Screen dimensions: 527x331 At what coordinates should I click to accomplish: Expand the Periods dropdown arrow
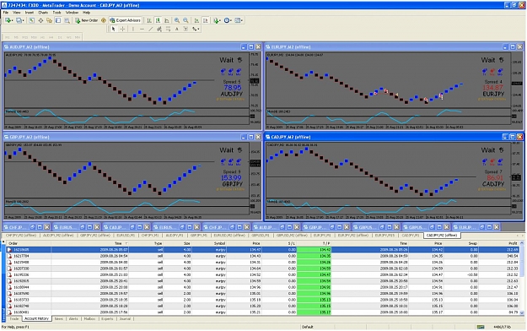click(x=231, y=20)
